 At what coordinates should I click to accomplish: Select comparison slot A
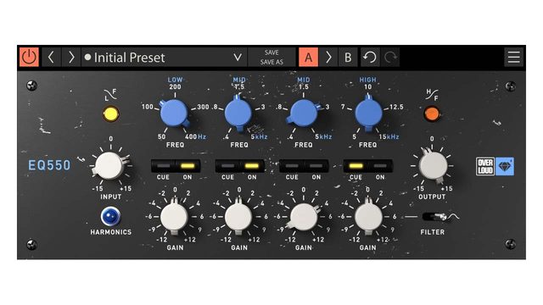tap(308, 57)
